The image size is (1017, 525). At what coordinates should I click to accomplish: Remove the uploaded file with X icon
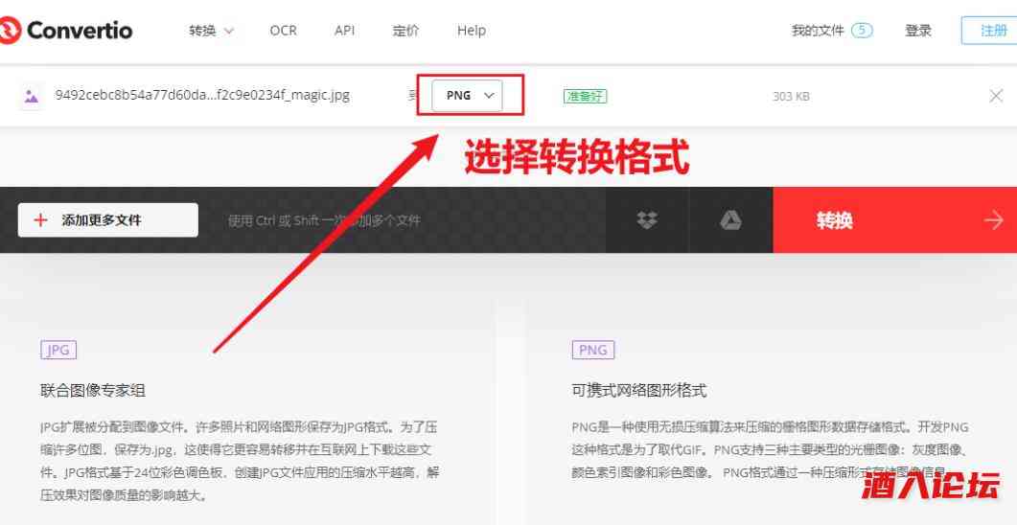tap(996, 96)
